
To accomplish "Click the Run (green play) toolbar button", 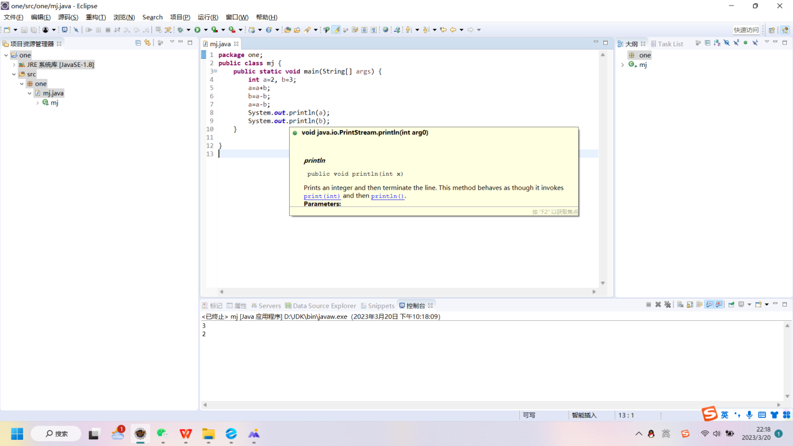I will point(198,29).
